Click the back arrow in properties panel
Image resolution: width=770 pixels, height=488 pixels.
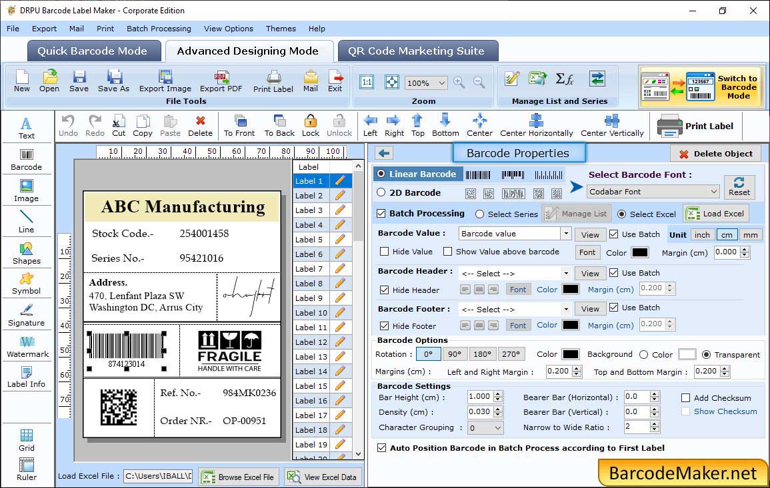(384, 154)
